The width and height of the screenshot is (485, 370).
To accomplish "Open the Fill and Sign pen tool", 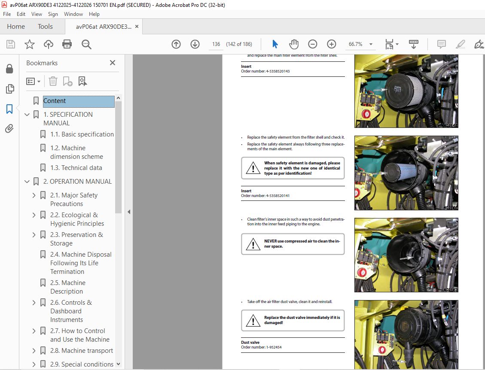I will coord(479,44).
